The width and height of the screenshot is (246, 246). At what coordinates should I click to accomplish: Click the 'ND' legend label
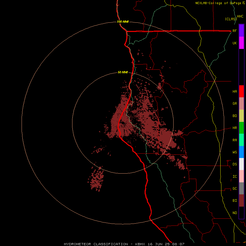pyautogui.click(x=235, y=213)
